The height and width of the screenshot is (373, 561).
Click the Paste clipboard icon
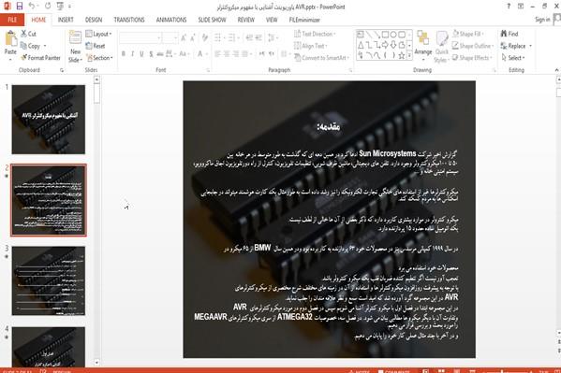point(10,38)
